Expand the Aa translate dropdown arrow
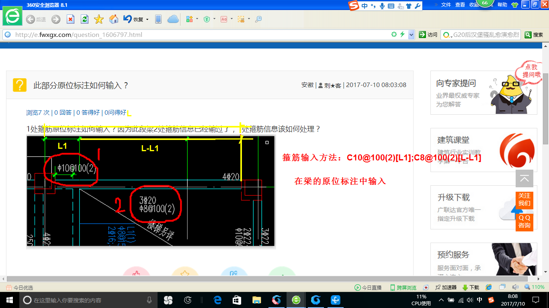549x308 pixels. (x=232, y=19)
